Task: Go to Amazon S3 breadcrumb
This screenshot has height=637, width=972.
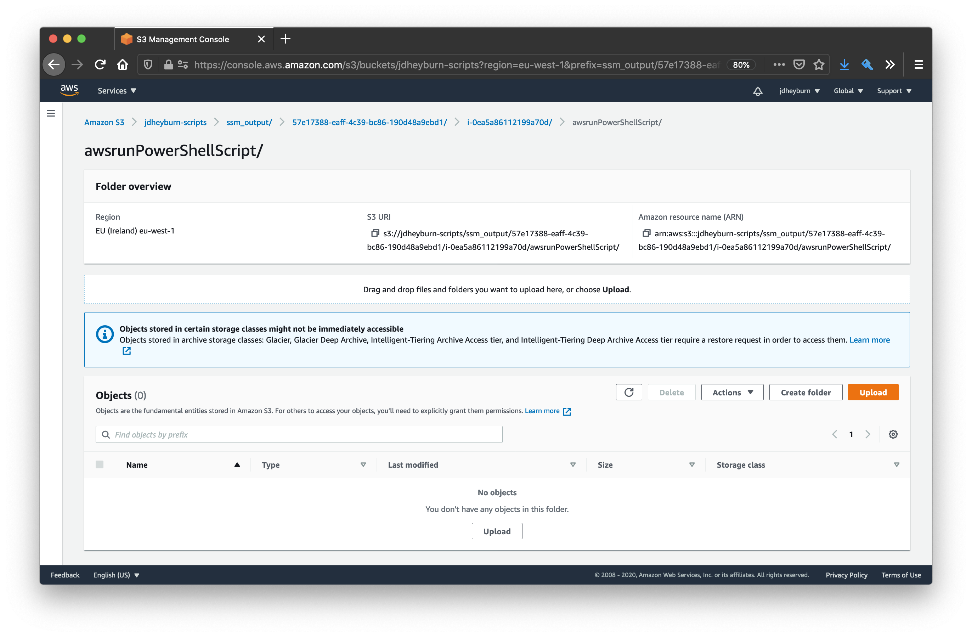Action: [x=104, y=122]
